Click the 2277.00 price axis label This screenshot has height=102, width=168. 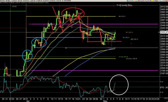coord(164,47)
